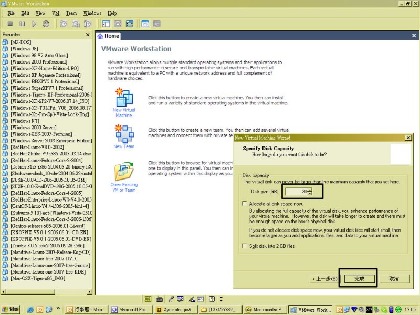
Task: Click the Revert to Snapshot toolbar icon
Action: [76, 24]
